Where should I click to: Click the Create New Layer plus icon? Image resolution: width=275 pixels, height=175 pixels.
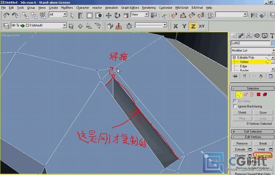pyautogui.click(x=80, y=26)
